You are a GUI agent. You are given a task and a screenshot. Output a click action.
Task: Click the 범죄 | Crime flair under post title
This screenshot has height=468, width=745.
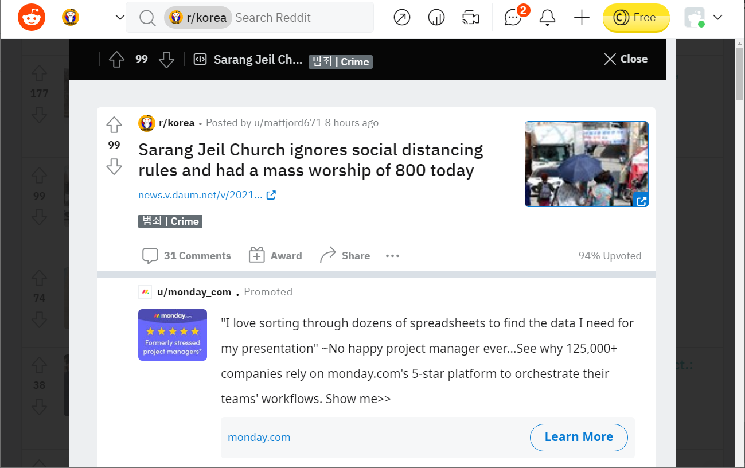point(170,221)
